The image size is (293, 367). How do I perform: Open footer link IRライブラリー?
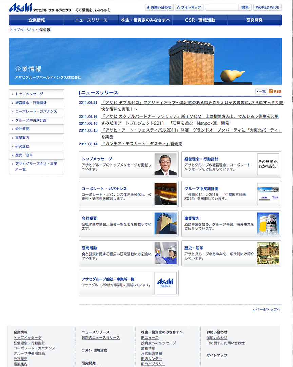click(x=153, y=364)
